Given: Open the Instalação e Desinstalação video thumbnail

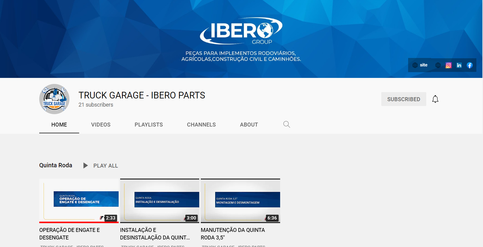Looking at the screenshot, I should [x=160, y=201].
